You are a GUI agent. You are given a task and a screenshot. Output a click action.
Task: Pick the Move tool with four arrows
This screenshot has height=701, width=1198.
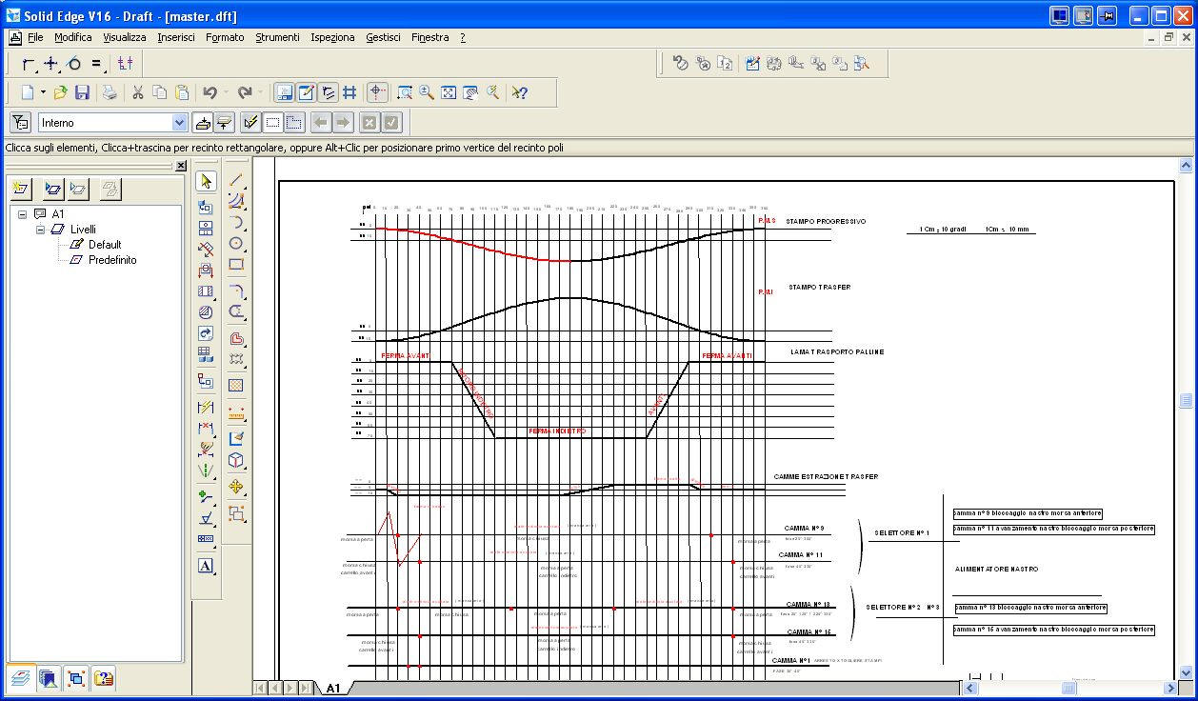[236, 487]
